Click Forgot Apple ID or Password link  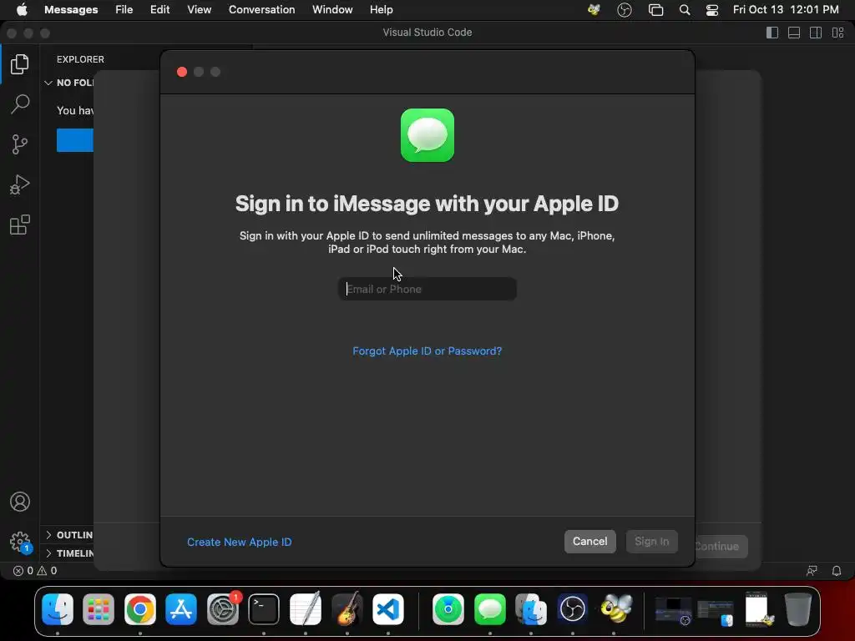(x=427, y=351)
